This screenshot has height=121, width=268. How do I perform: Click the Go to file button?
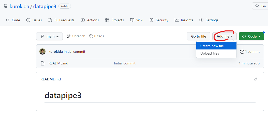[199, 36]
